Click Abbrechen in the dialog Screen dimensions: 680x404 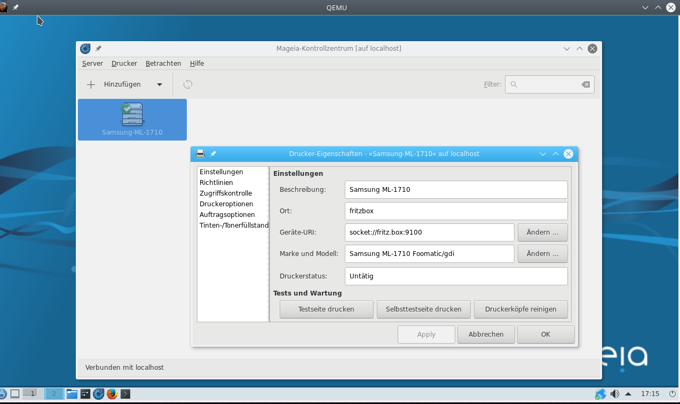tap(486, 335)
